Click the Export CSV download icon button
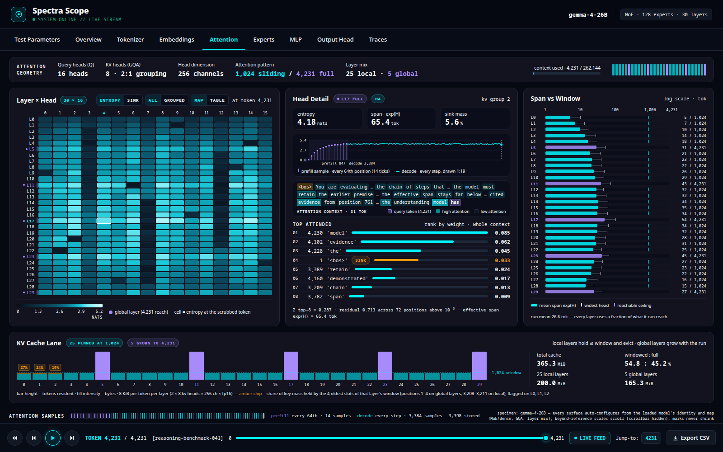This screenshot has width=723, height=452. tap(691, 438)
